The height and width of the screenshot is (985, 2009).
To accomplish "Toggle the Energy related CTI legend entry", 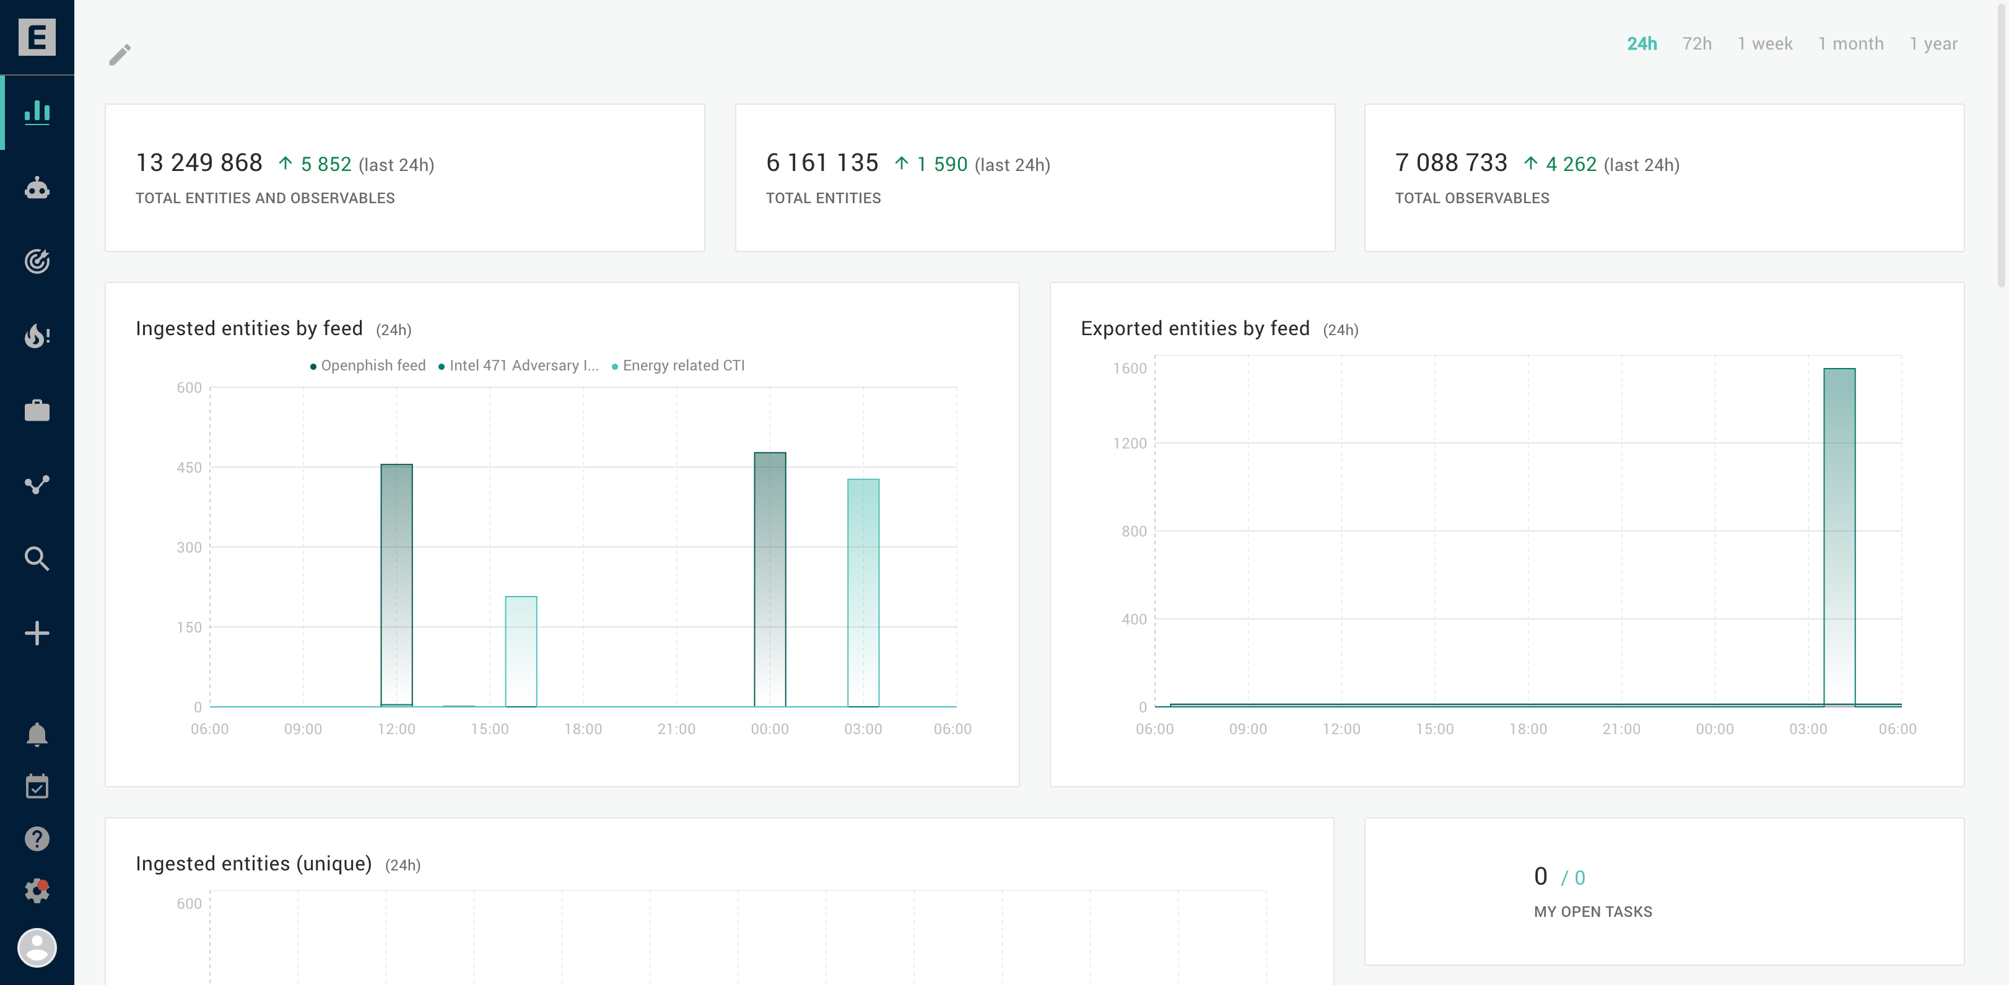I will 677,364.
